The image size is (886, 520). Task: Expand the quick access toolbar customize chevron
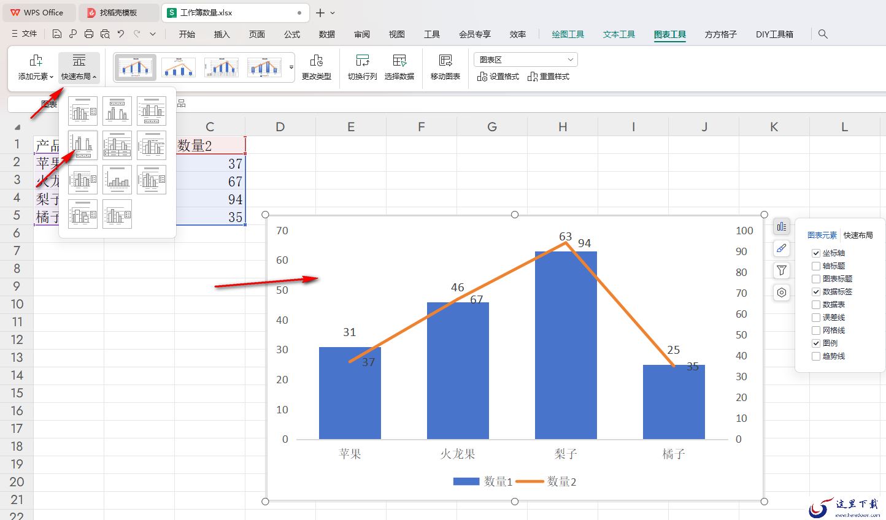coord(153,34)
